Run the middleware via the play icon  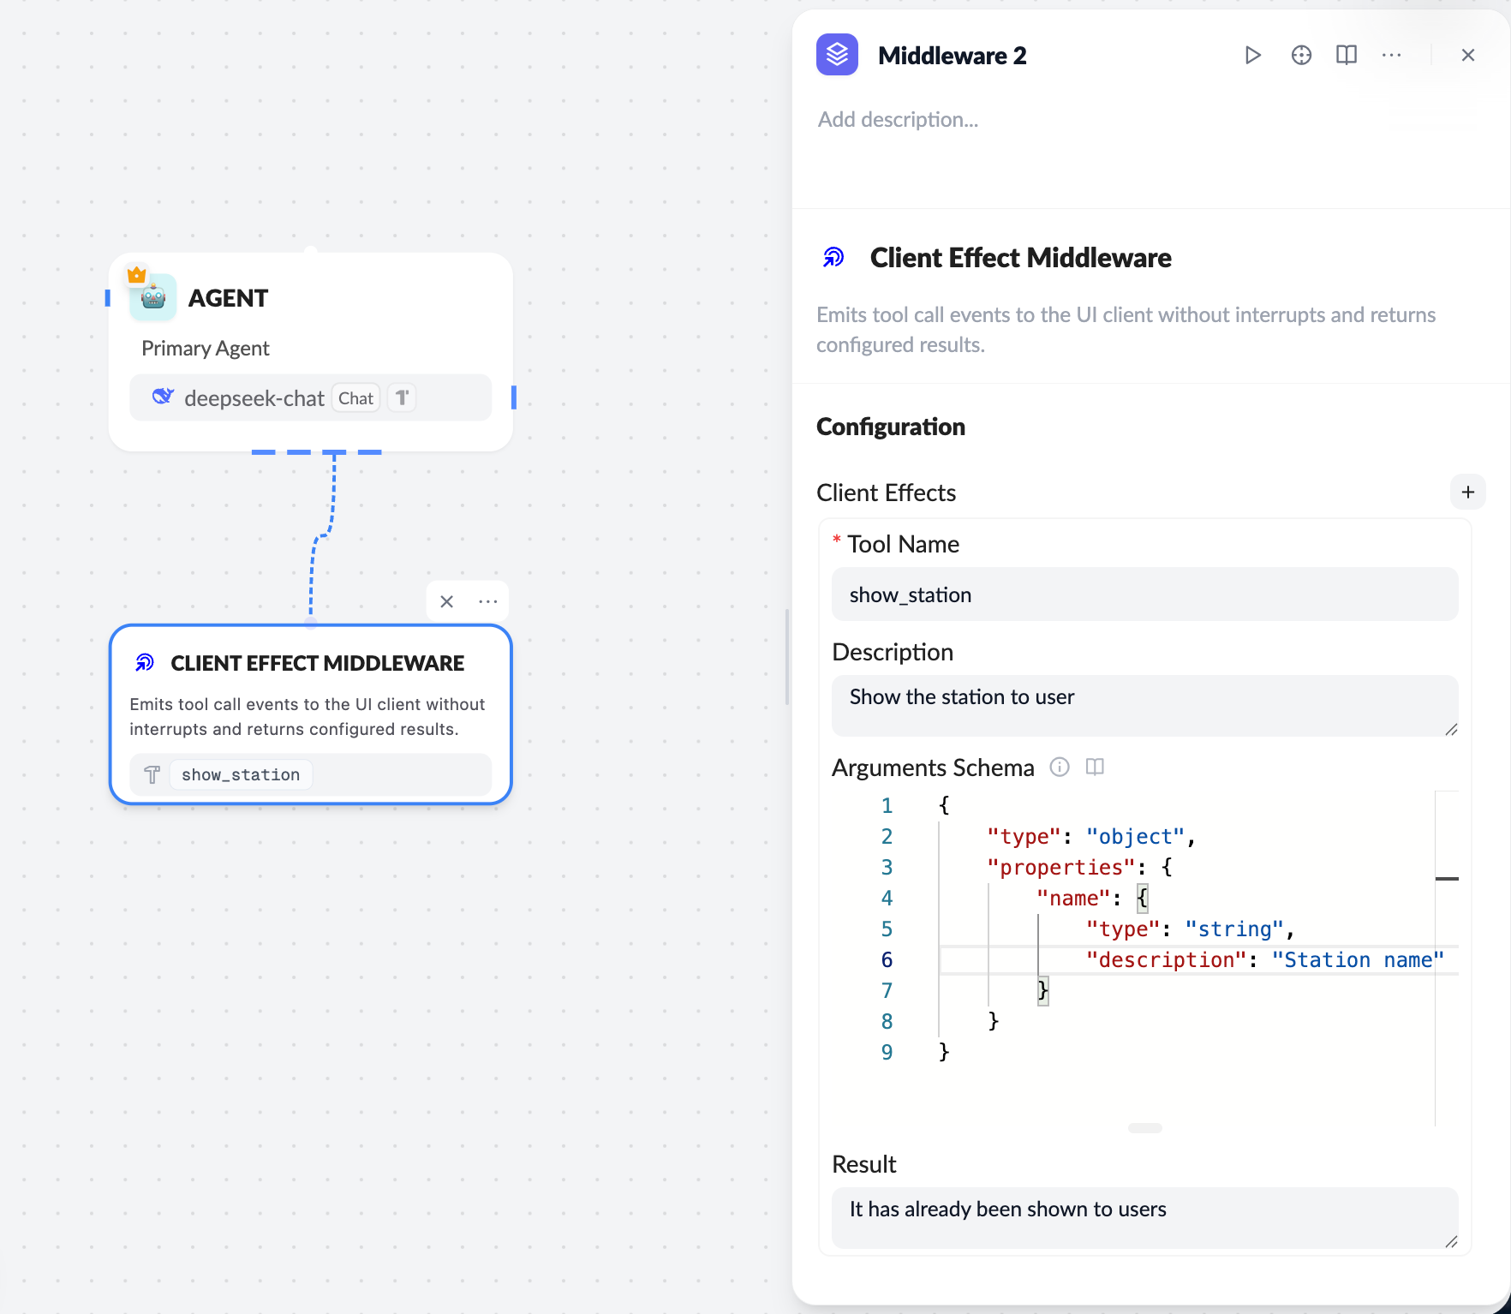(1253, 54)
